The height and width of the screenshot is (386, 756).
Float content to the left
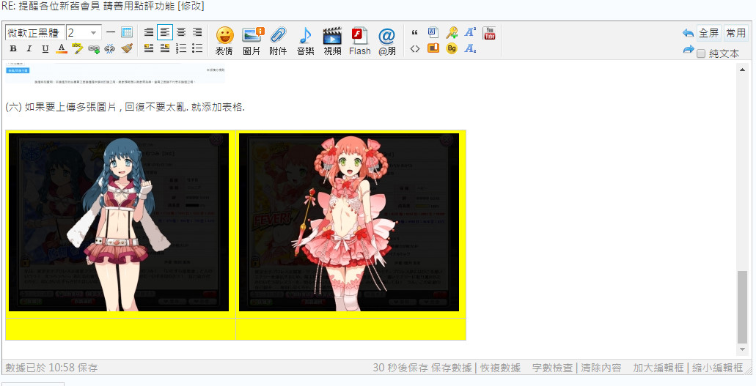(x=149, y=48)
